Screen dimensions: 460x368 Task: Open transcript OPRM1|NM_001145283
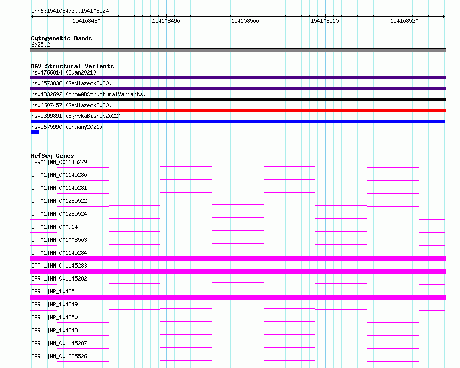(x=59, y=266)
